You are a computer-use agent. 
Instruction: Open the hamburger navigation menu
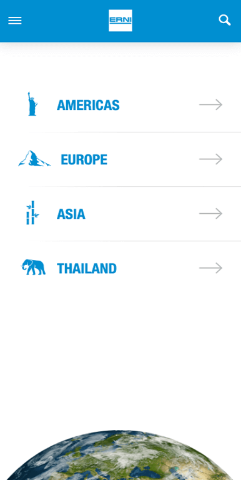(x=15, y=21)
